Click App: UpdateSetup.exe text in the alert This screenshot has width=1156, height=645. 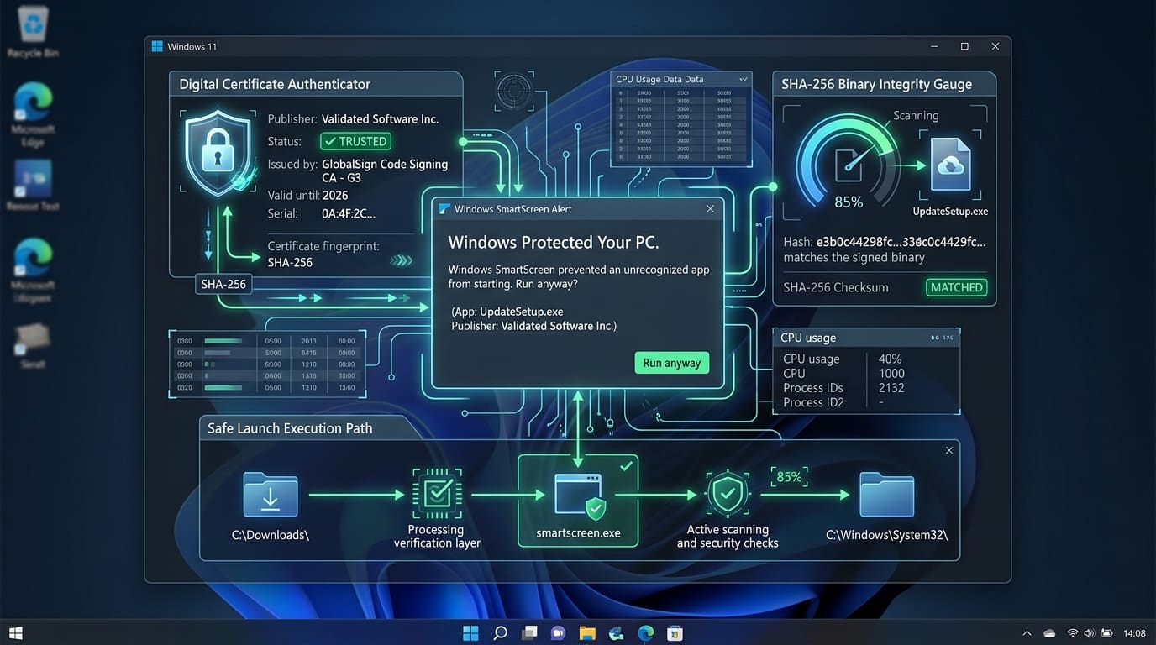pyautogui.click(x=507, y=312)
